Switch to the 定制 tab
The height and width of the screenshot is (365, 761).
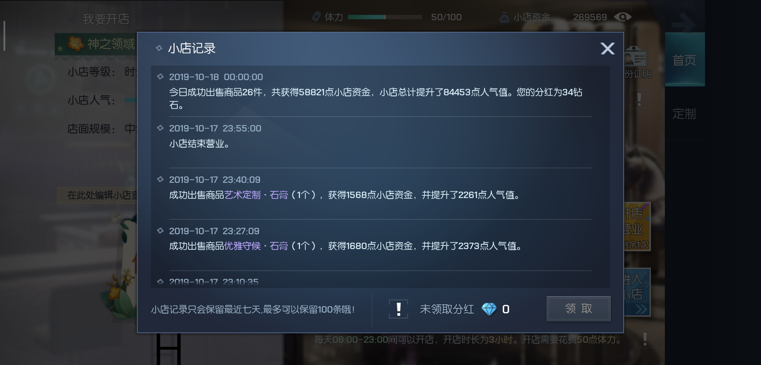coord(684,114)
